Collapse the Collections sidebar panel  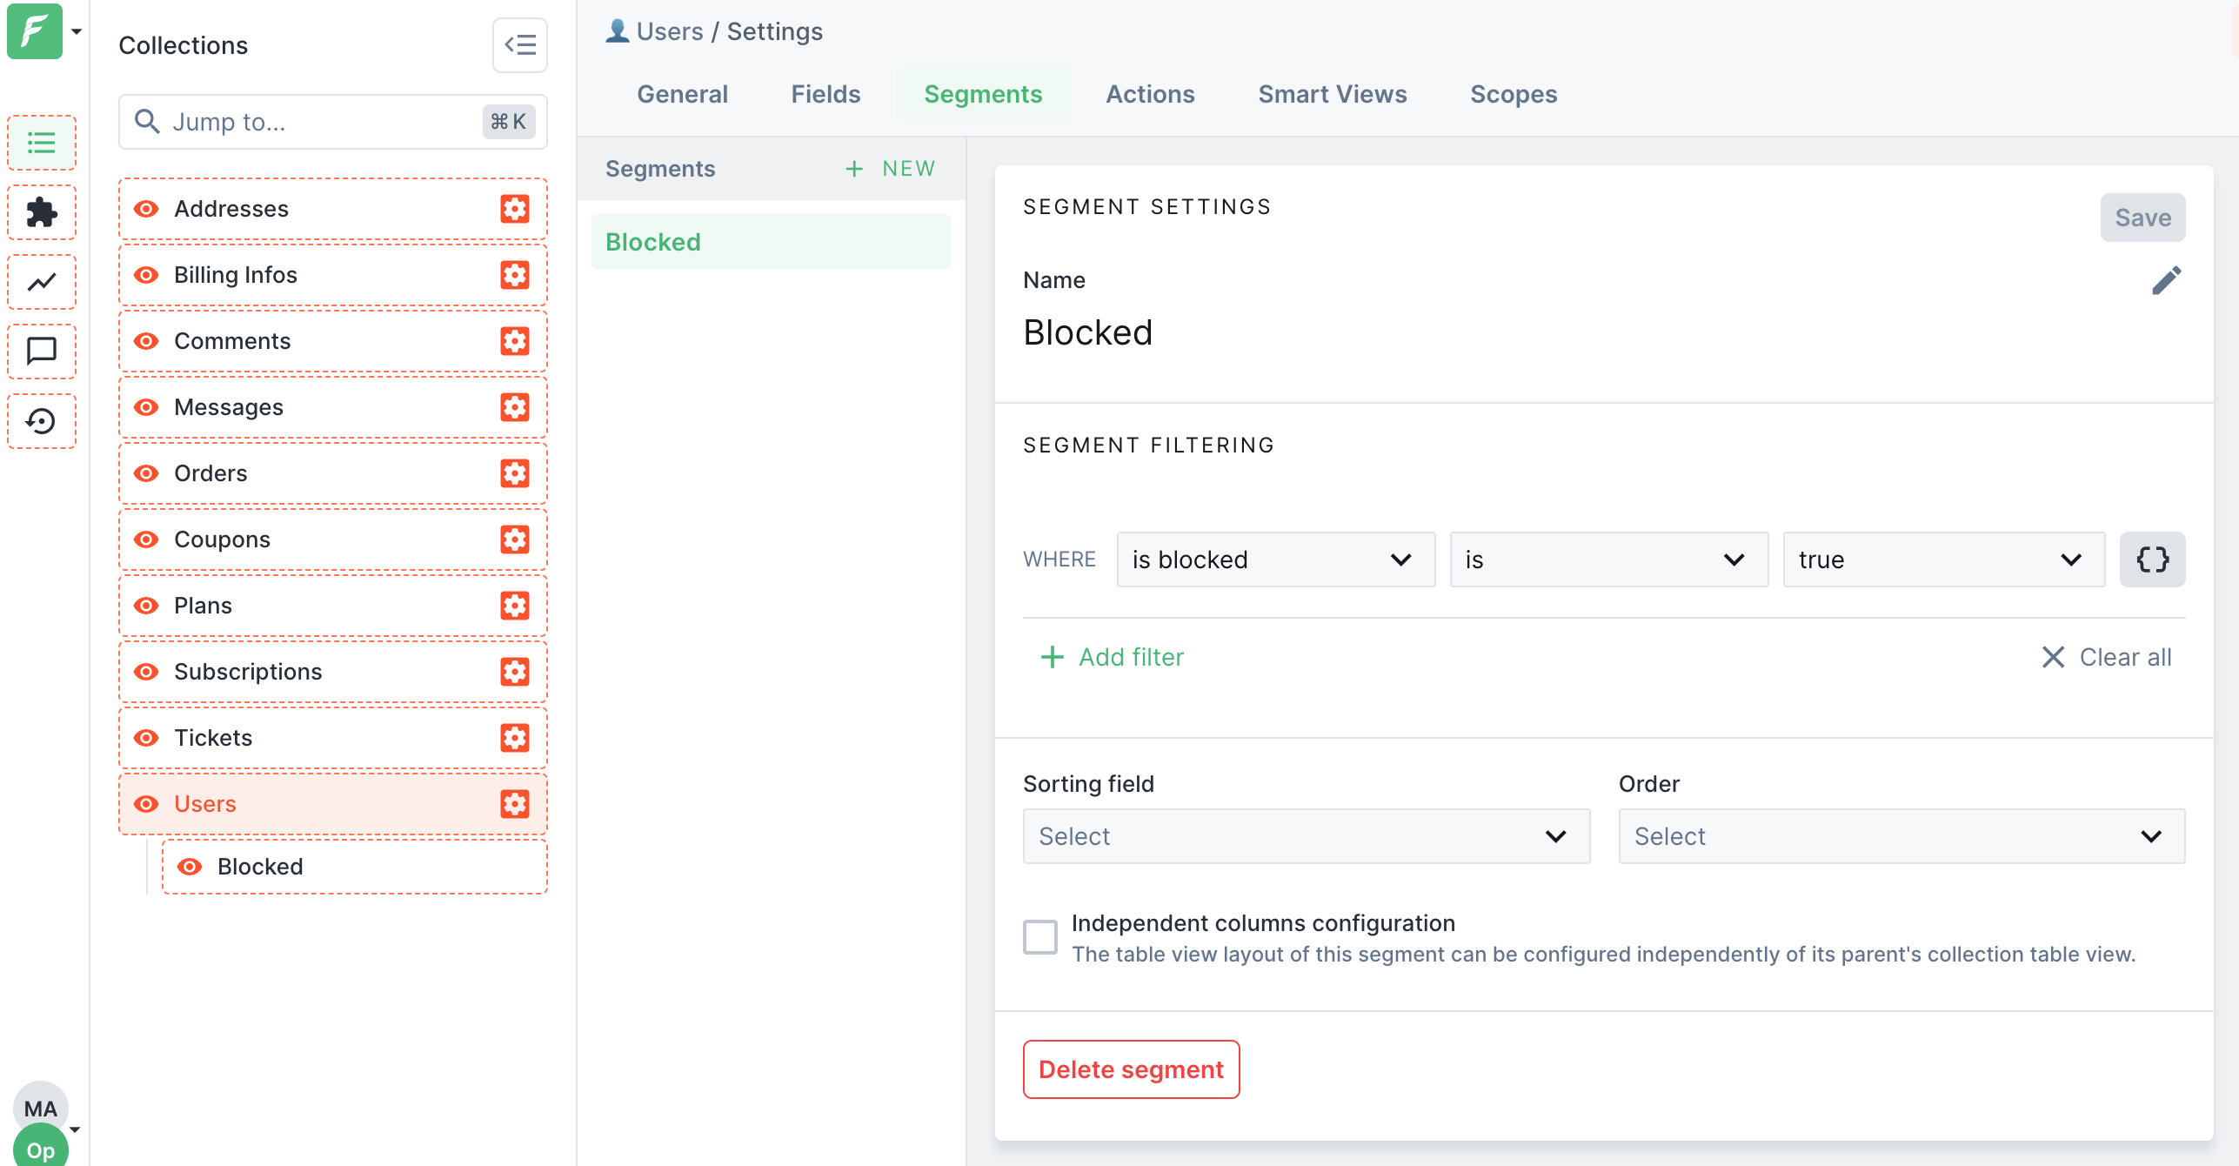(x=519, y=45)
